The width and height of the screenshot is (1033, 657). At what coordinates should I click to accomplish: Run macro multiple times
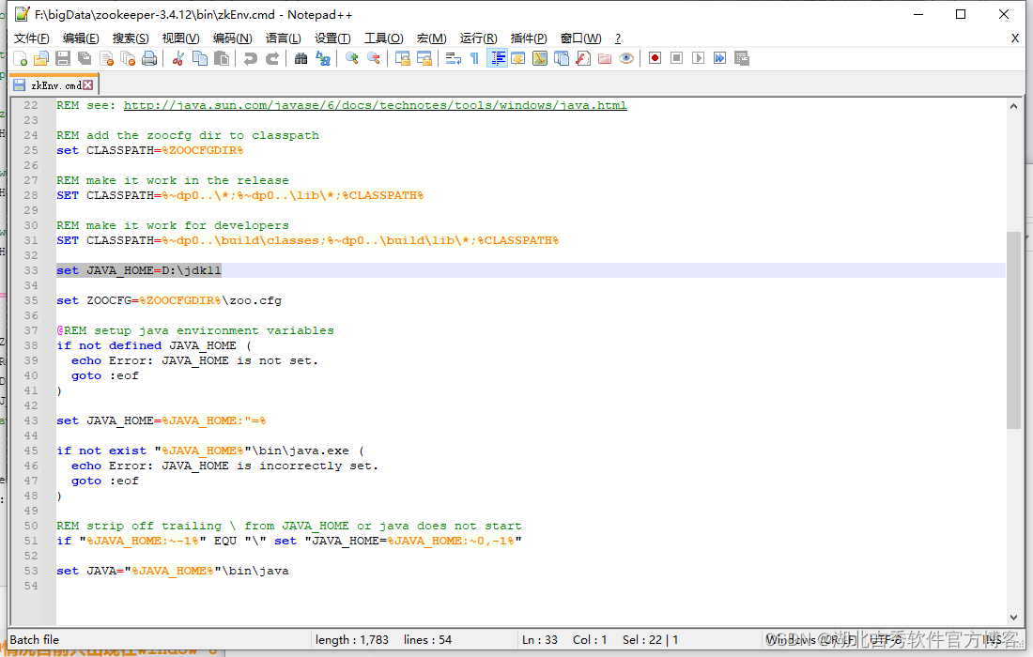(719, 58)
